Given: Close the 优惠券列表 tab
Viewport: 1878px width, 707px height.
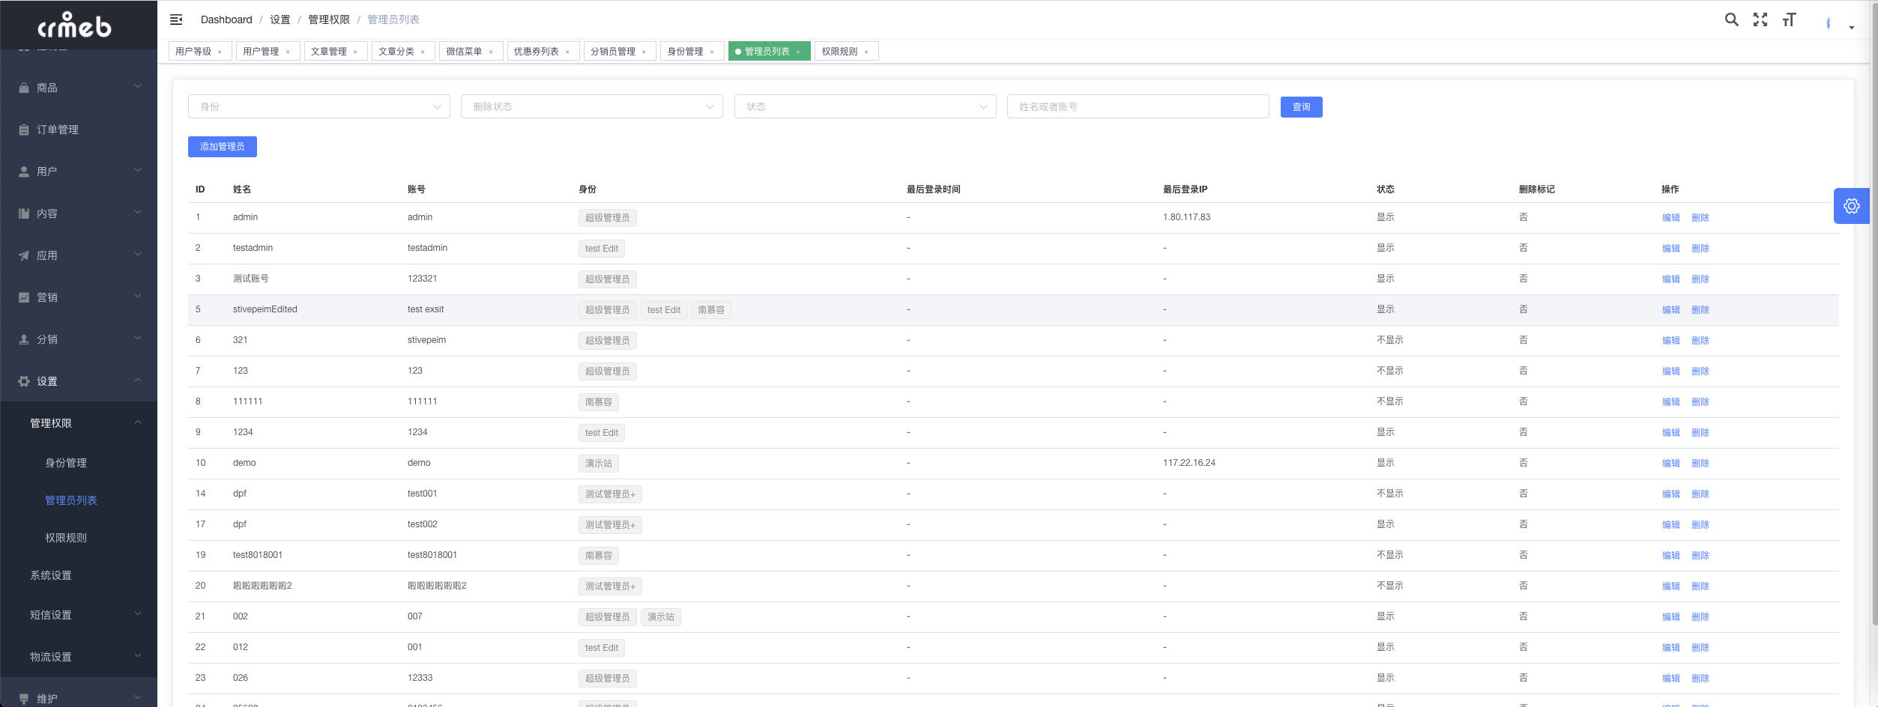Looking at the screenshot, I should (x=567, y=52).
